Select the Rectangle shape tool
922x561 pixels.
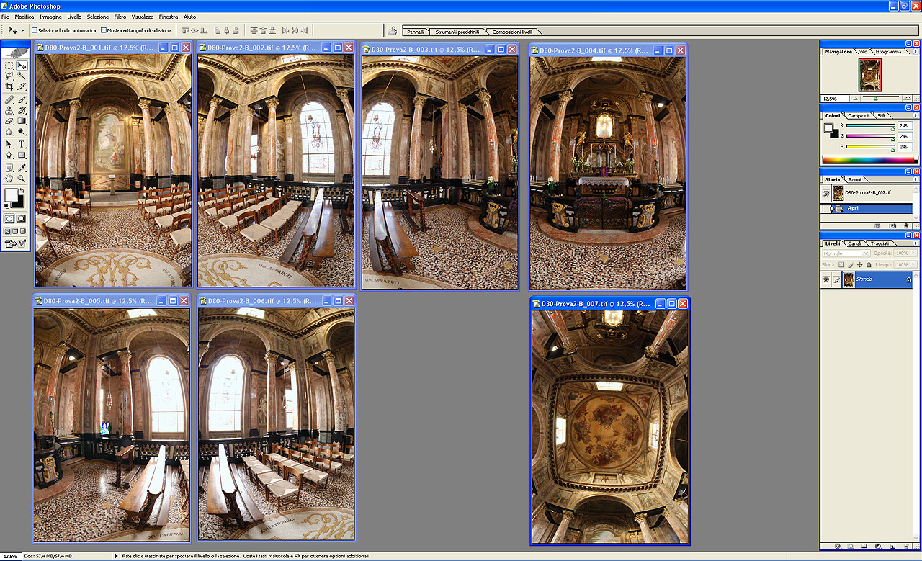pyautogui.click(x=22, y=154)
